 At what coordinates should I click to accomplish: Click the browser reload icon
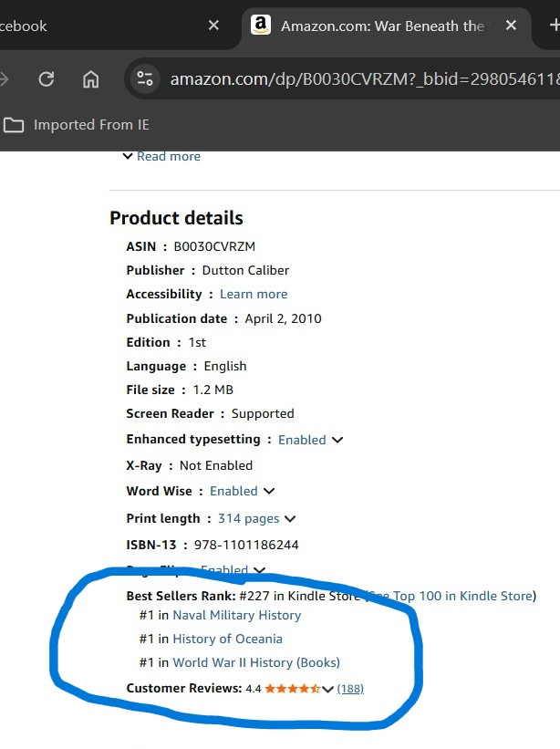pos(47,79)
